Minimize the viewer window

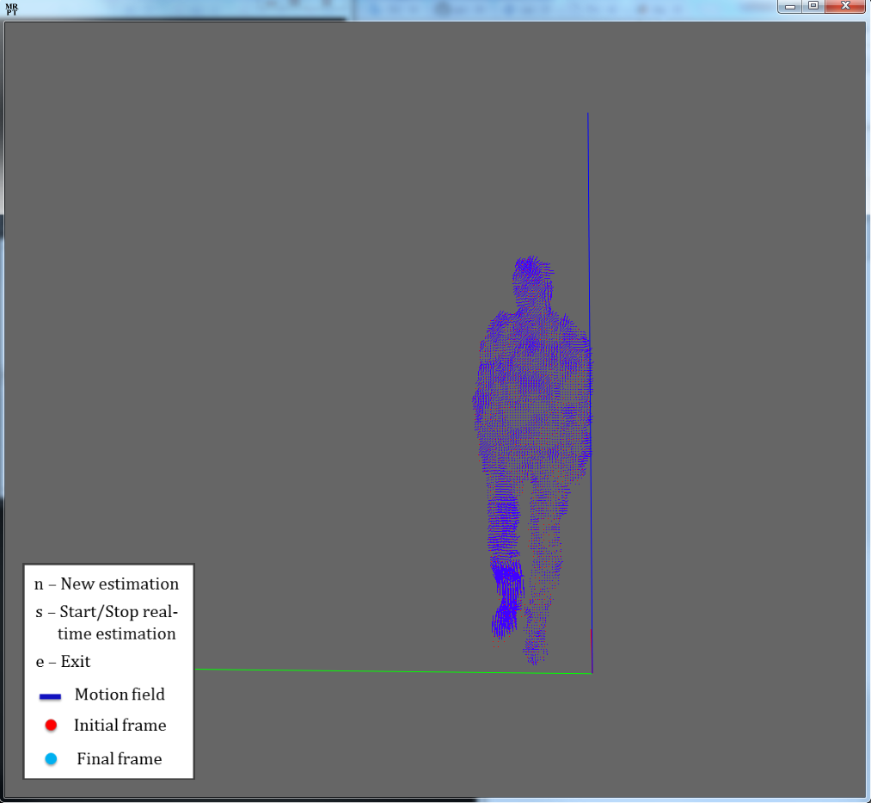coord(790,6)
